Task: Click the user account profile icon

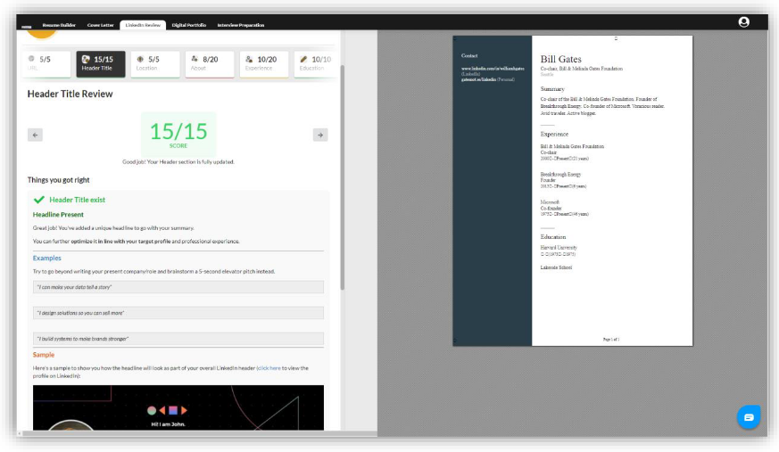Action: click(743, 22)
